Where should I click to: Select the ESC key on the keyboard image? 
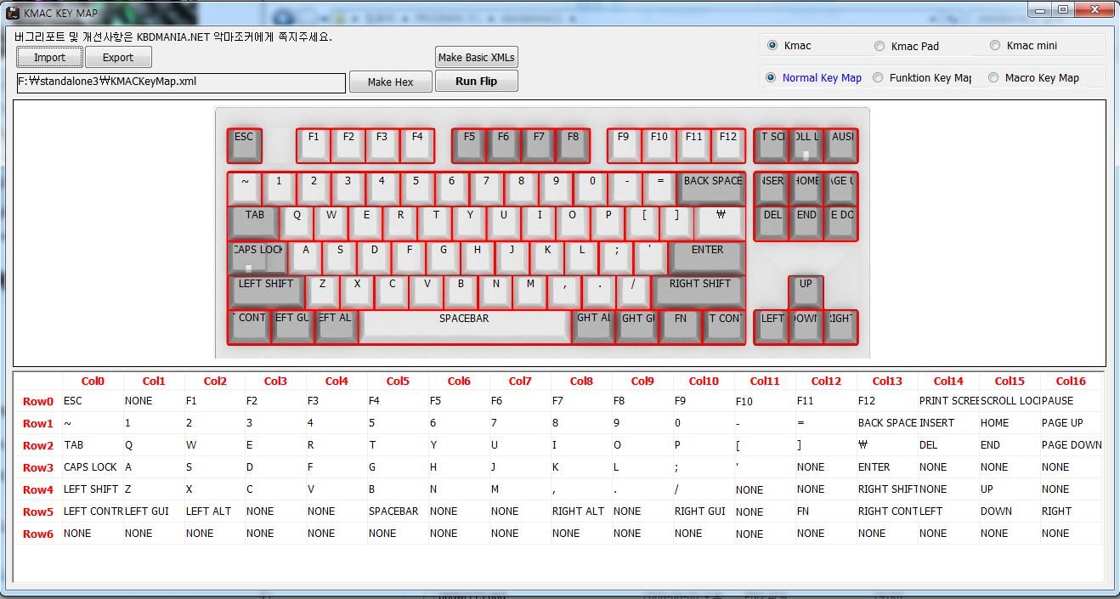click(244, 145)
